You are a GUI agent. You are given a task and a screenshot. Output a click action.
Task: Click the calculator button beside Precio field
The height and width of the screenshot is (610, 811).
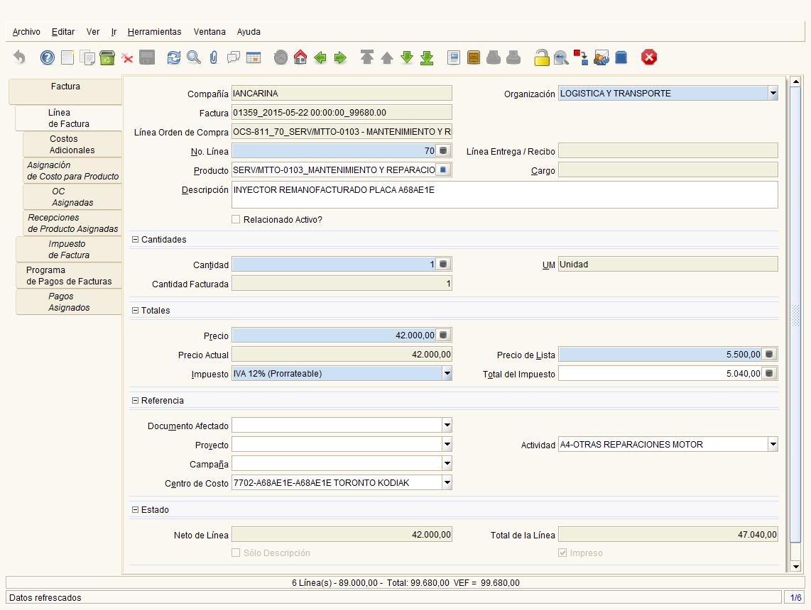point(444,335)
